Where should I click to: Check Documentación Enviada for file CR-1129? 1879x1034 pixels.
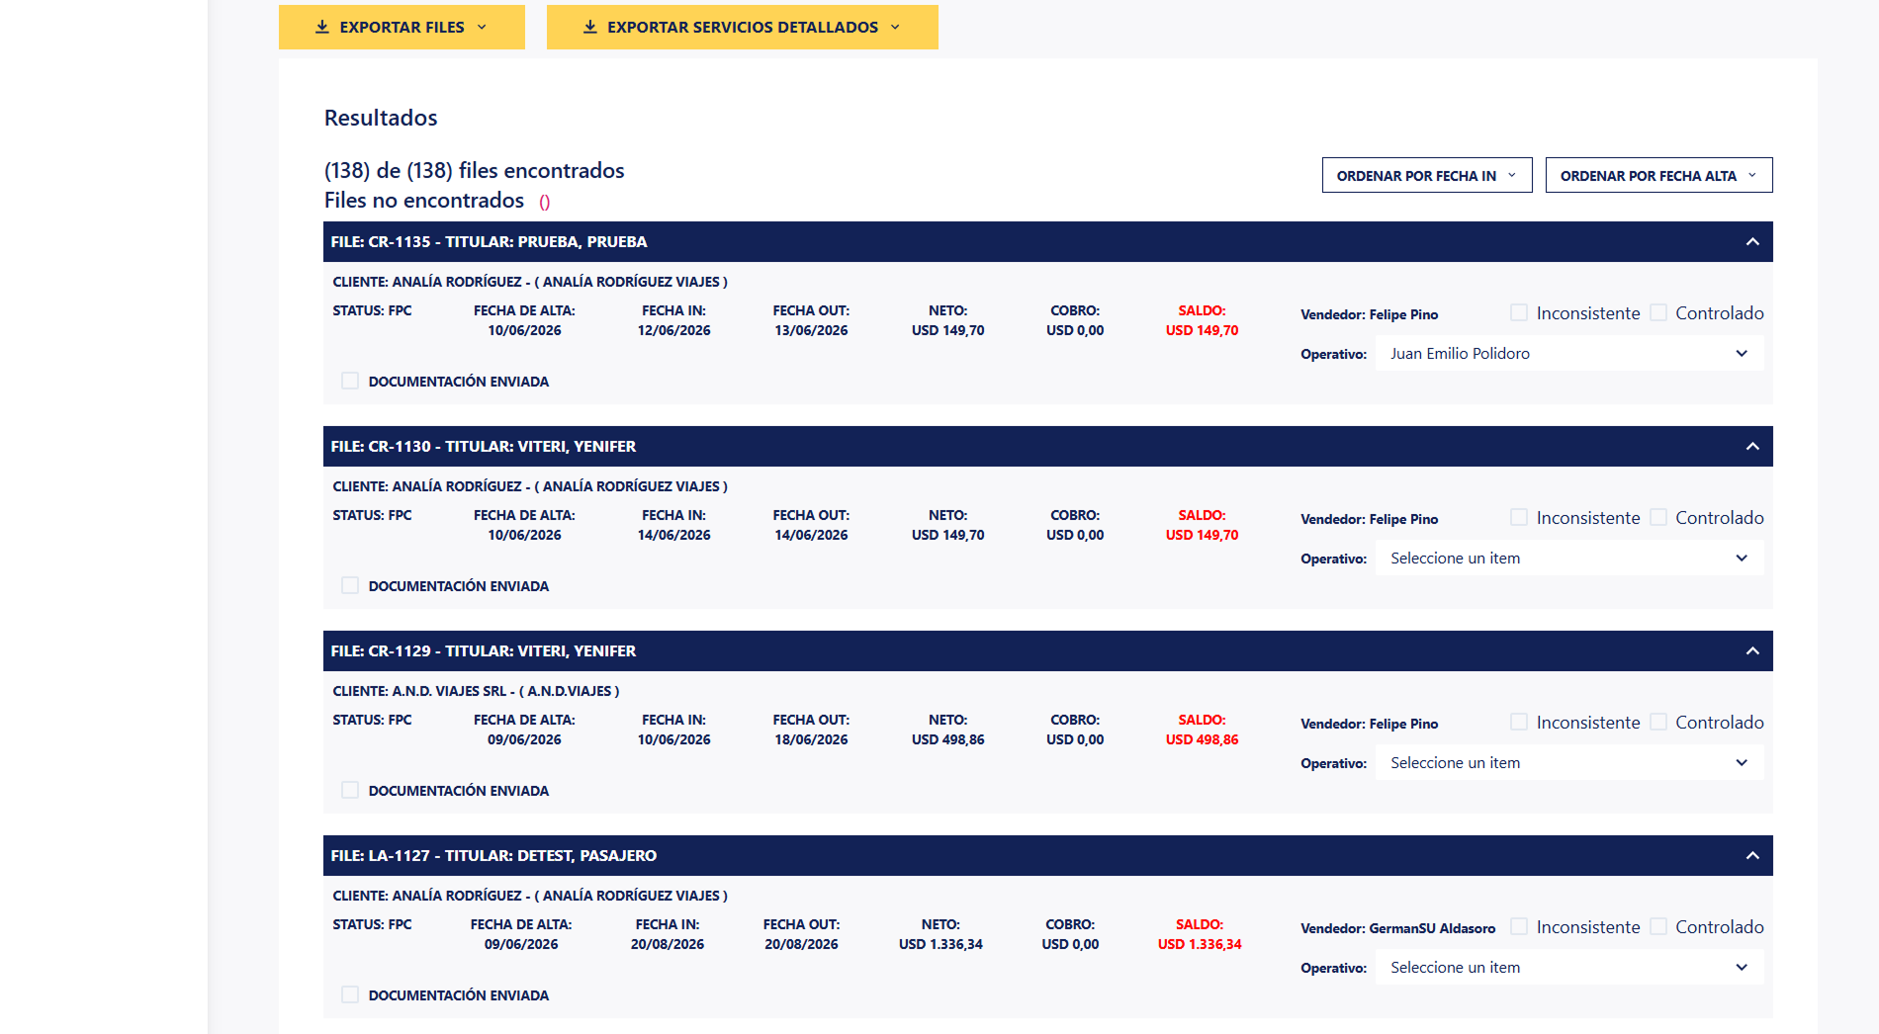(x=349, y=790)
